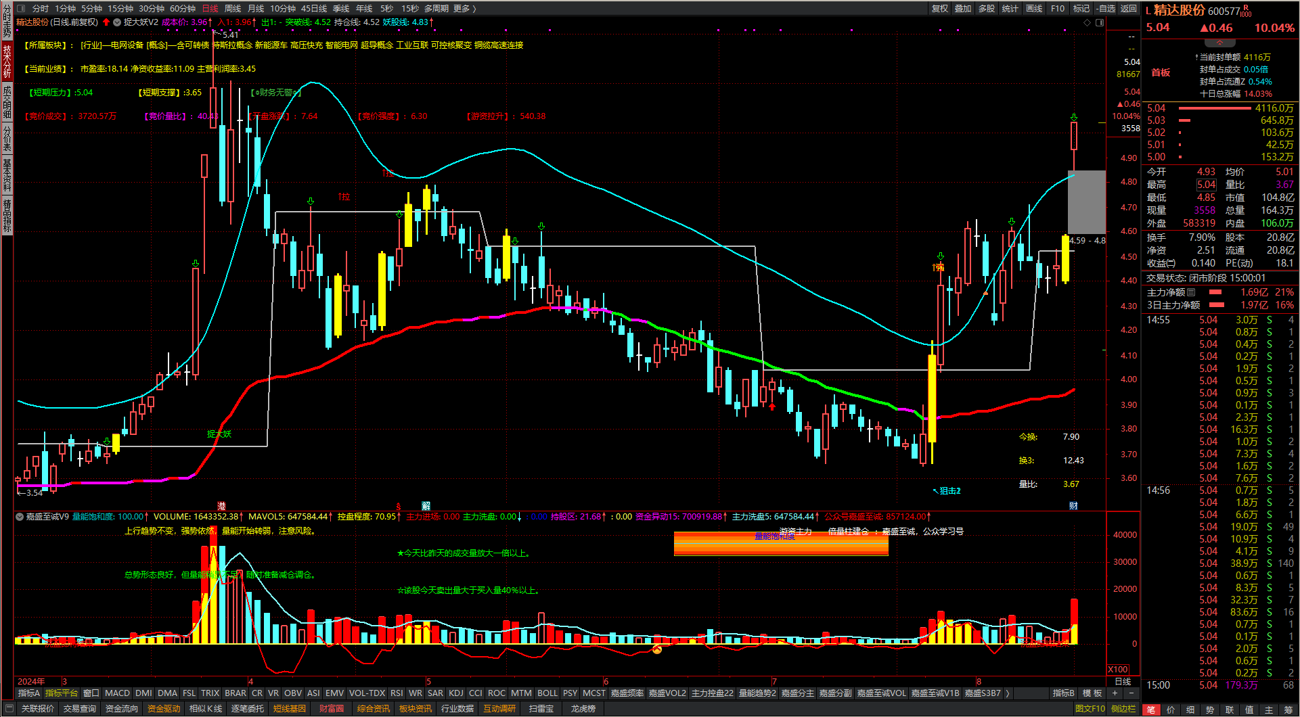Open the menu icon at bottom-left corner
The width and height of the screenshot is (1300, 717).
click(x=9, y=709)
